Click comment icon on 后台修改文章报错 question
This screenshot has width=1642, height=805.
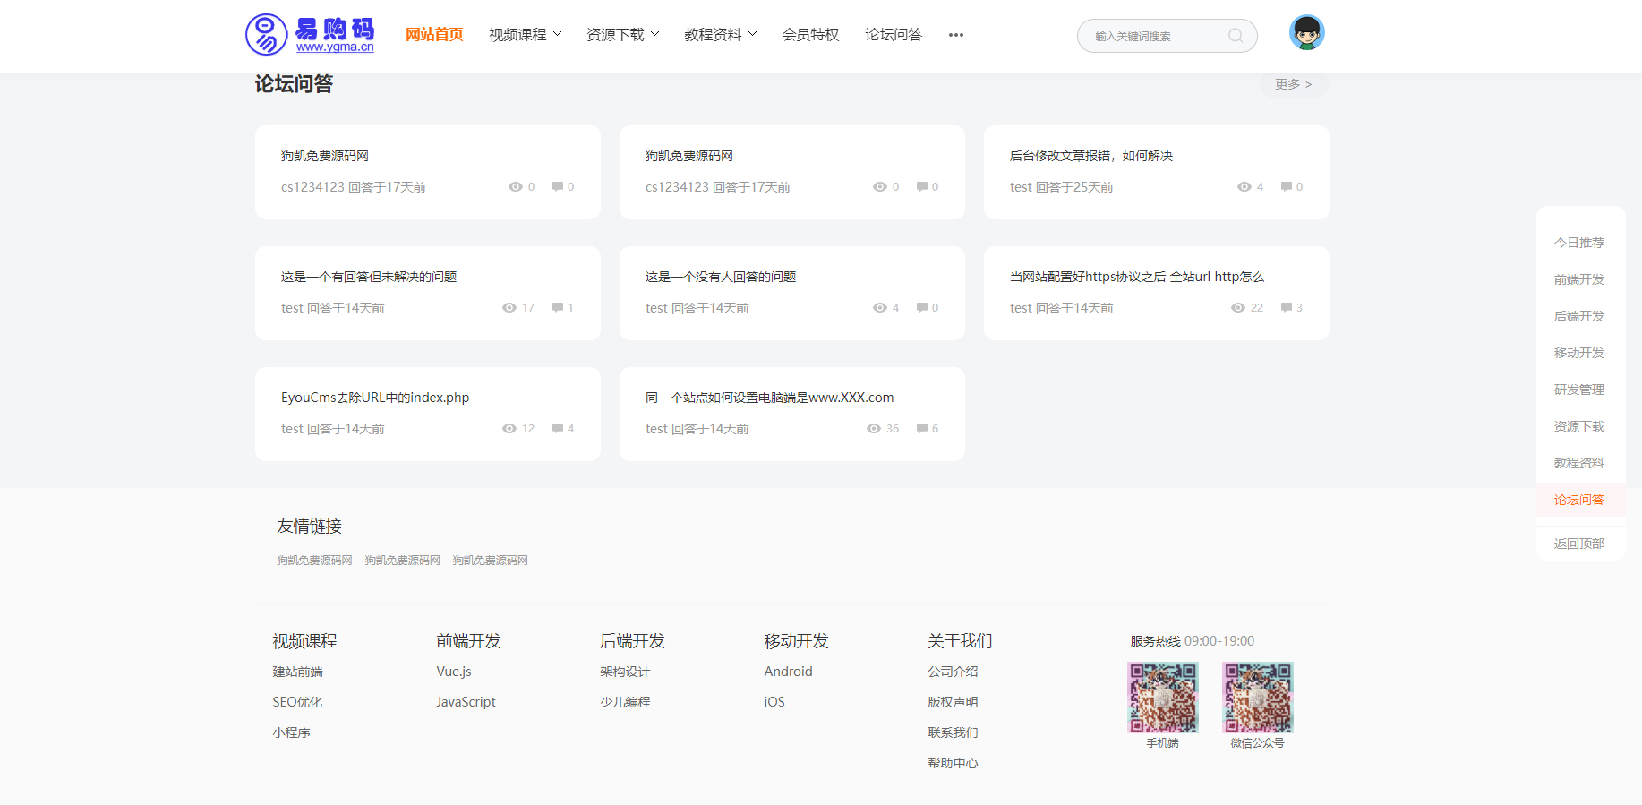[x=1287, y=187]
